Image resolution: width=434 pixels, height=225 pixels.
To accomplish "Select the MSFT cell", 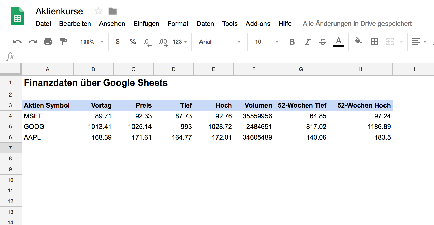I will [48, 116].
